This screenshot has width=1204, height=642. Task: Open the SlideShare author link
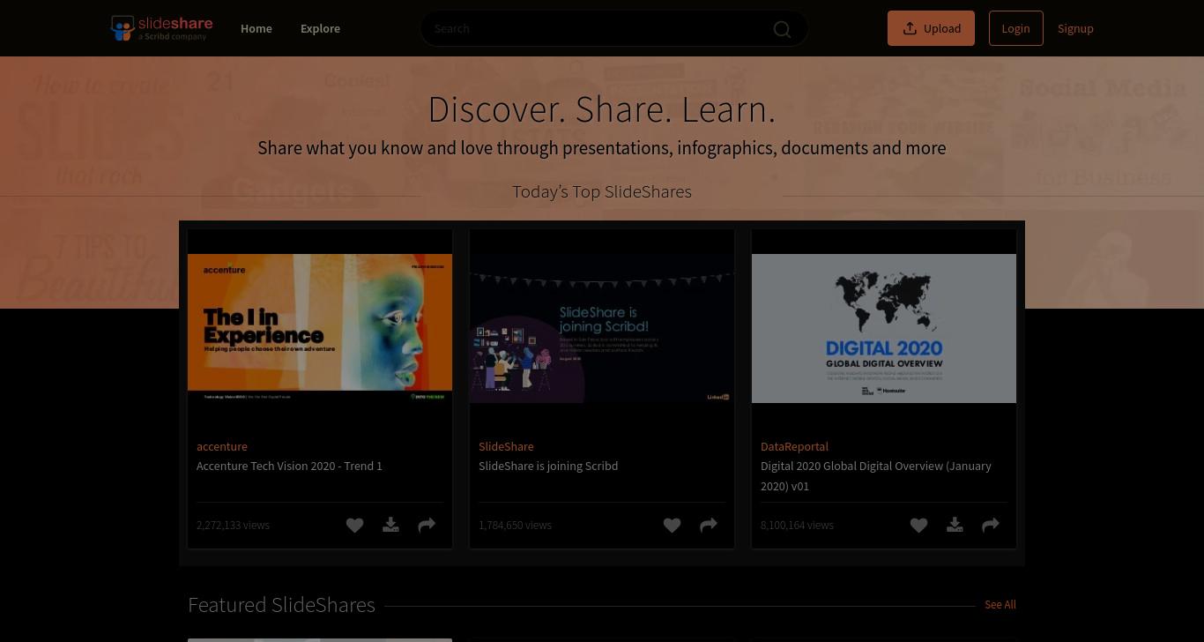[506, 446]
